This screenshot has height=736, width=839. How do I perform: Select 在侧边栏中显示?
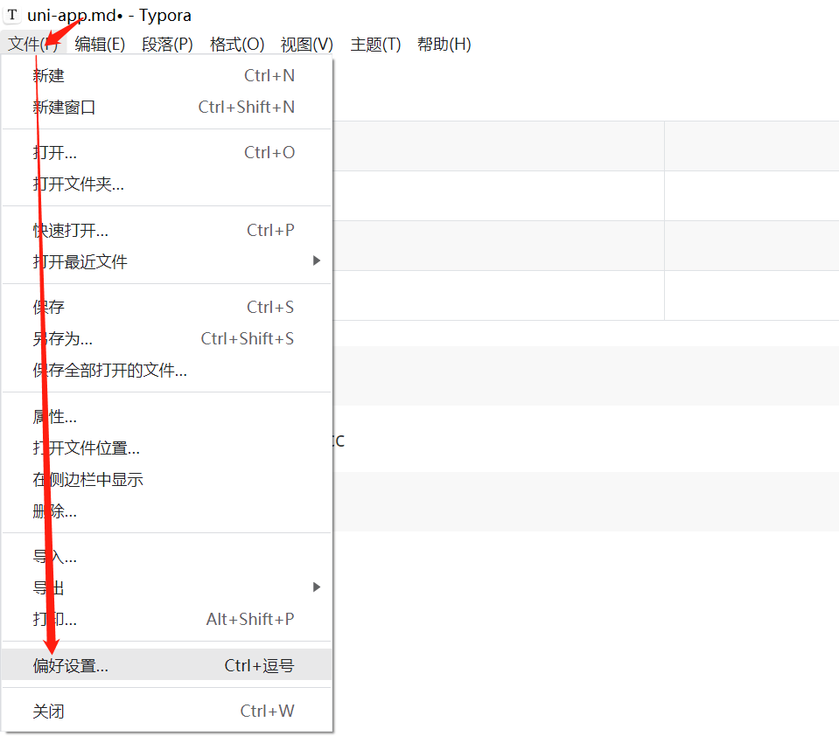click(x=167, y=479)
